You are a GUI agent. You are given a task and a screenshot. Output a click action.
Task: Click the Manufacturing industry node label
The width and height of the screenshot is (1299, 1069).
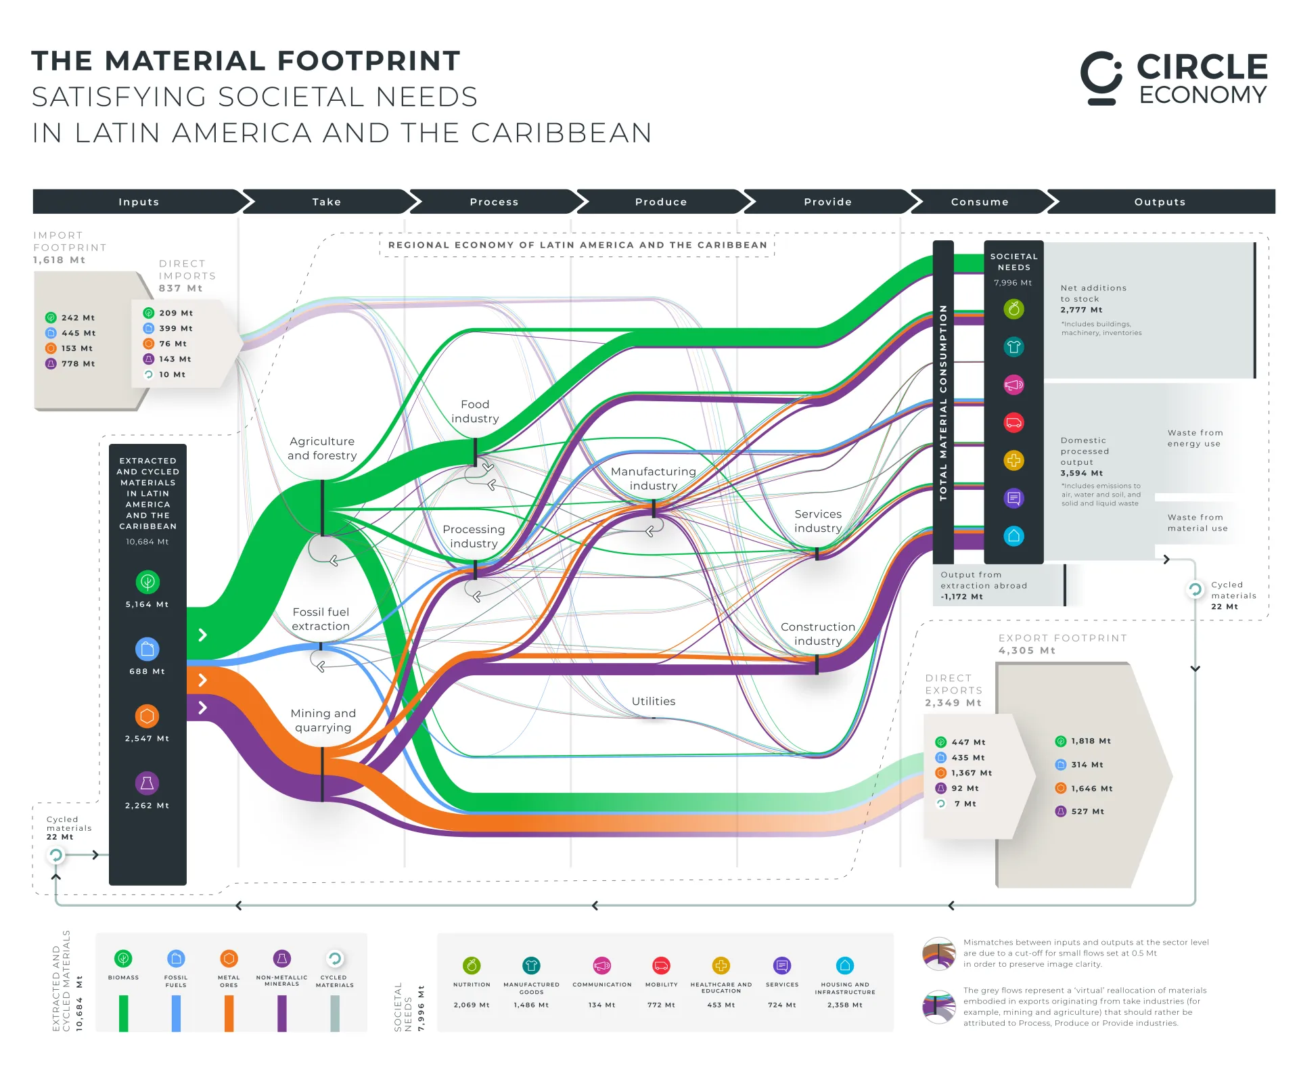(x=653, y=478)
